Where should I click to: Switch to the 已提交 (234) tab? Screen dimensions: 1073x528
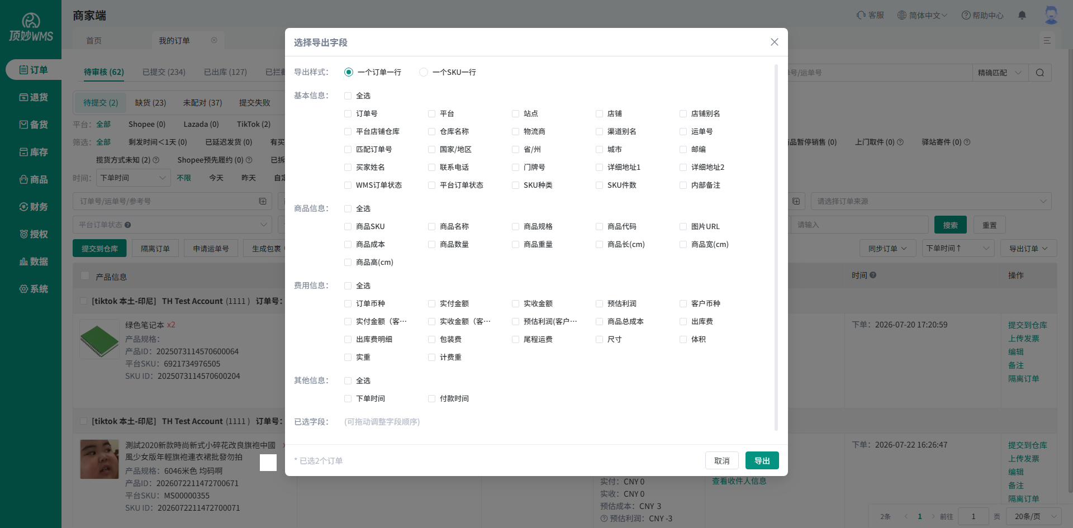coord(164,72)
